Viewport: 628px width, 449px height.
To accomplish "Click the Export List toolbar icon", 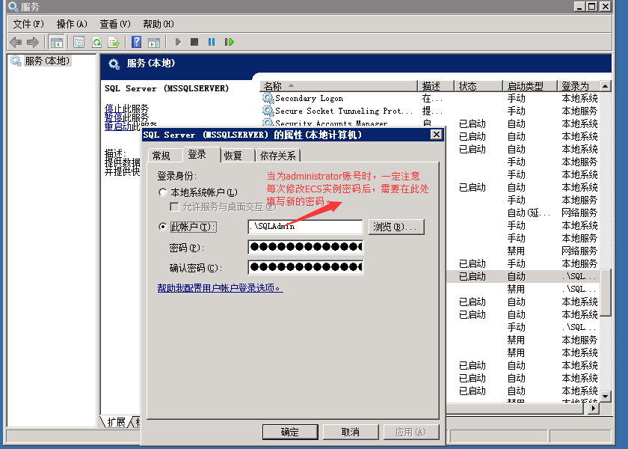I will 114,42.
